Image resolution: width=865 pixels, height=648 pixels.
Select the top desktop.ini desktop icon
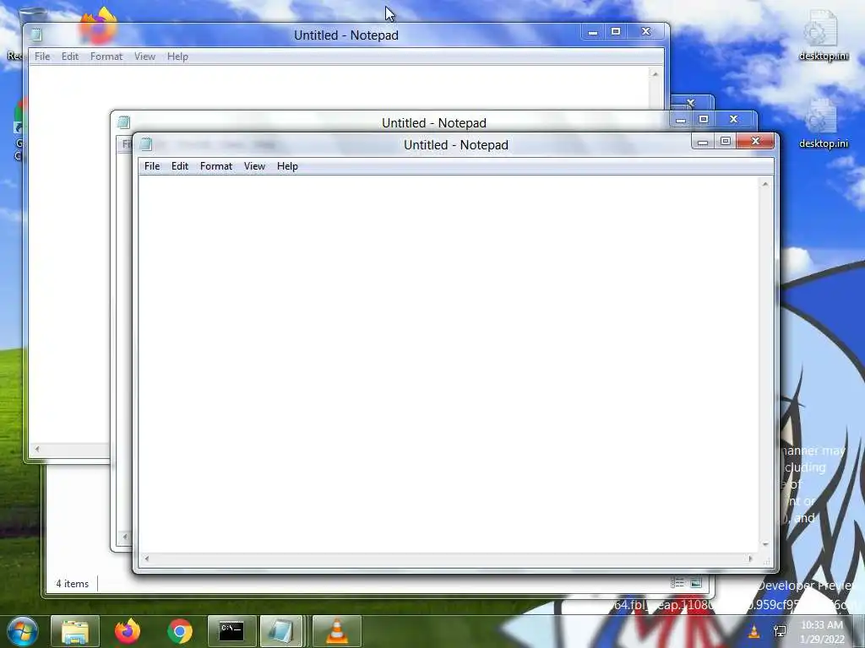coord(823,35)
